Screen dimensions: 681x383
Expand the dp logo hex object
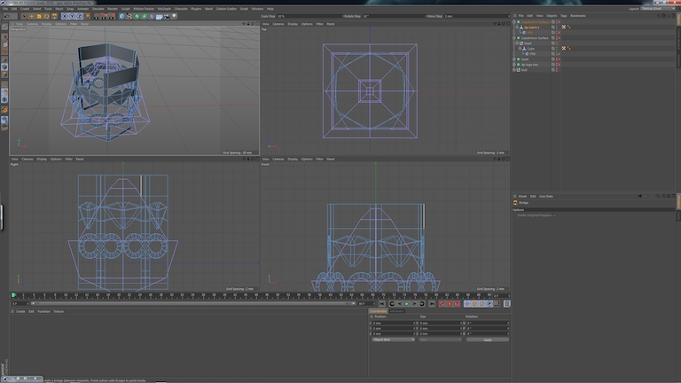pos(513,65)
